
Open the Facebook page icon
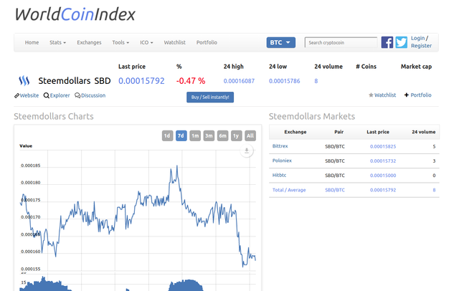point(387,42)
